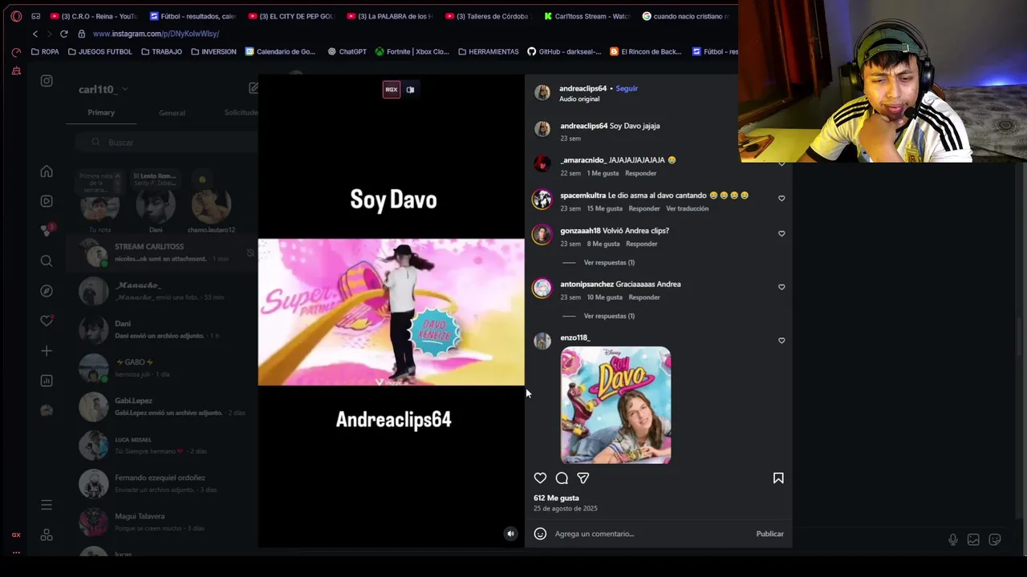Click Publicar to post the comment

pos(769,534)
